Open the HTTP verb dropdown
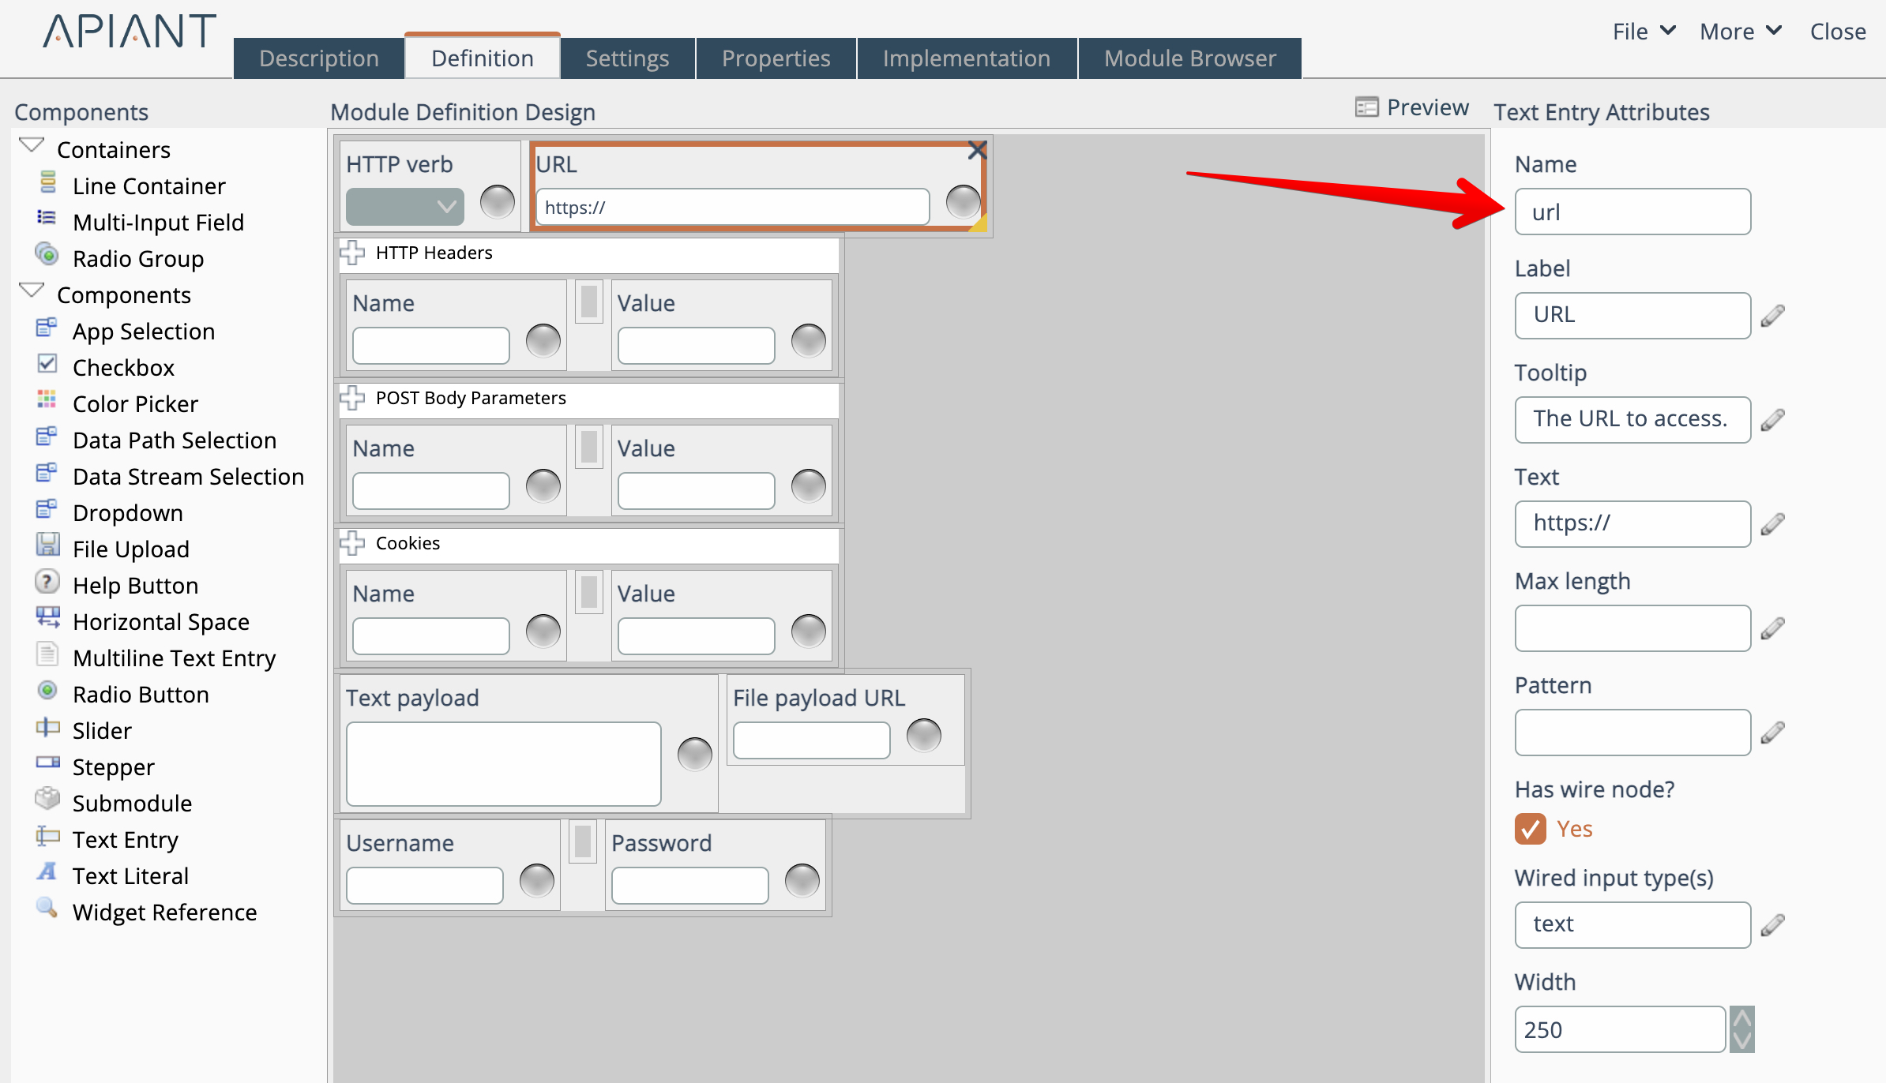Viewport: 1886px width, 1083px height. [404, 207]
